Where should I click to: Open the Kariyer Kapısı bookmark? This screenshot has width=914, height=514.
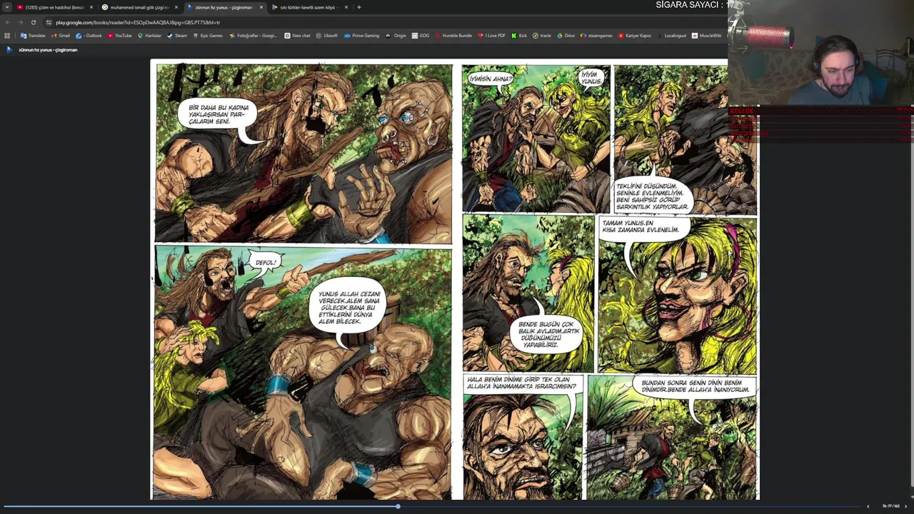click(x=635, y=36)
